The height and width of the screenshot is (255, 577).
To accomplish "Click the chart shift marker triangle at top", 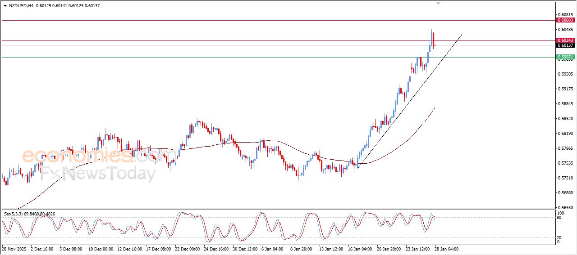I will (x=438, y=4).
